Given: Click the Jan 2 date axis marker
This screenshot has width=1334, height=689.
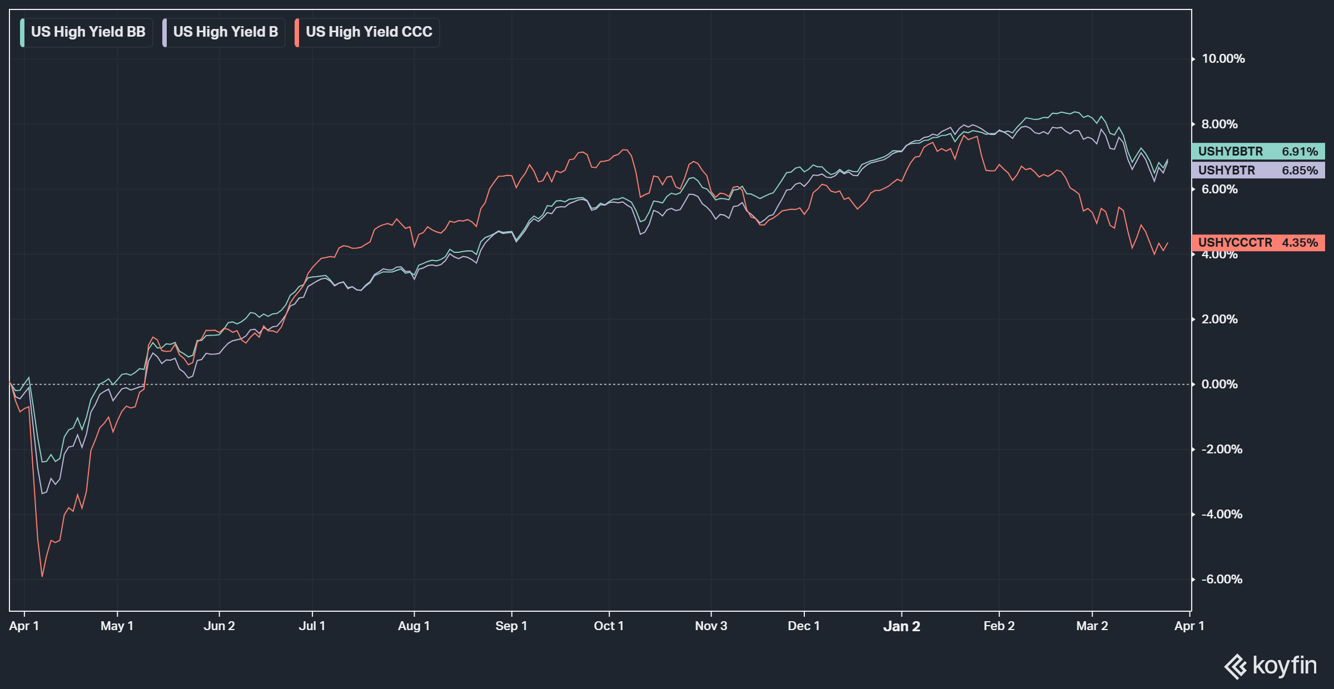Looking at the screenshot, I should click(x=901, y=626).
